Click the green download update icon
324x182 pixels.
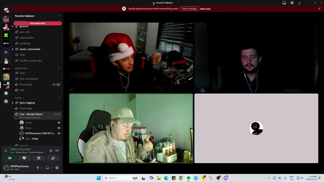coord(299,3)
